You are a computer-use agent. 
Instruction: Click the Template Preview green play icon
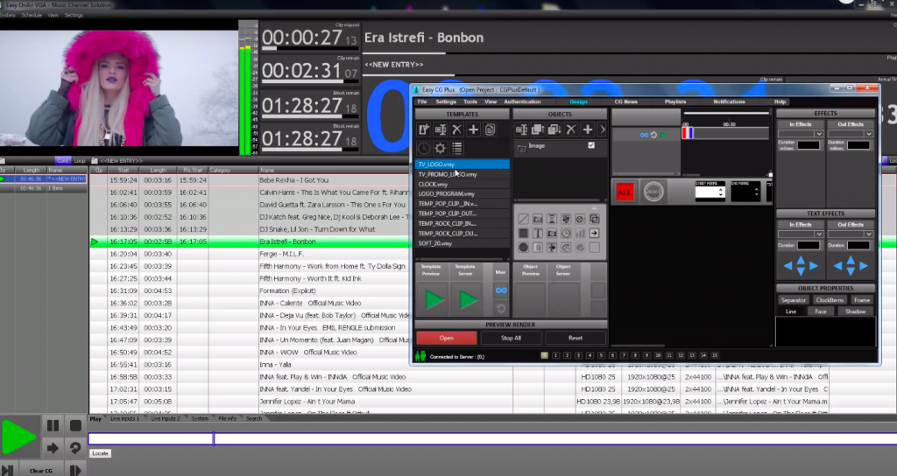pos(434,300)
